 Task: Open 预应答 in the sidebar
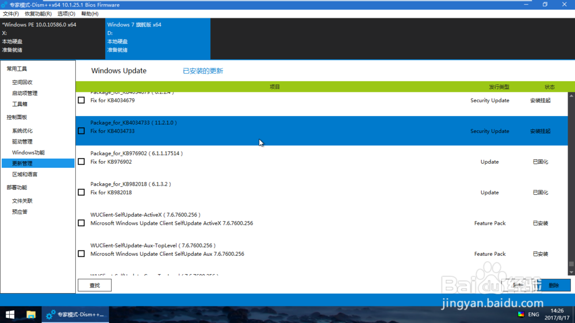click(20, 212)
